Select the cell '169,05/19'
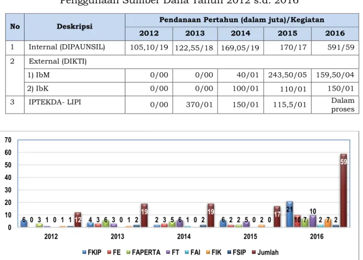 click(x=240, y=48)
